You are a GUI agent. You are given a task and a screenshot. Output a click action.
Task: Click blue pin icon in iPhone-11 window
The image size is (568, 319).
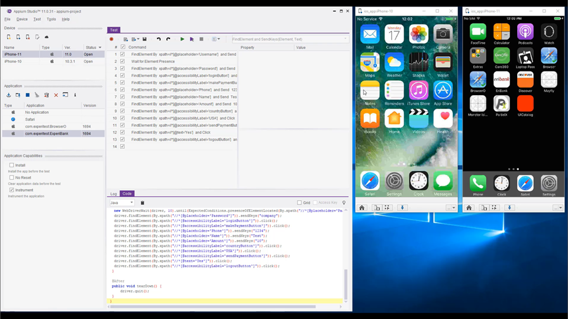click(509, 207)
